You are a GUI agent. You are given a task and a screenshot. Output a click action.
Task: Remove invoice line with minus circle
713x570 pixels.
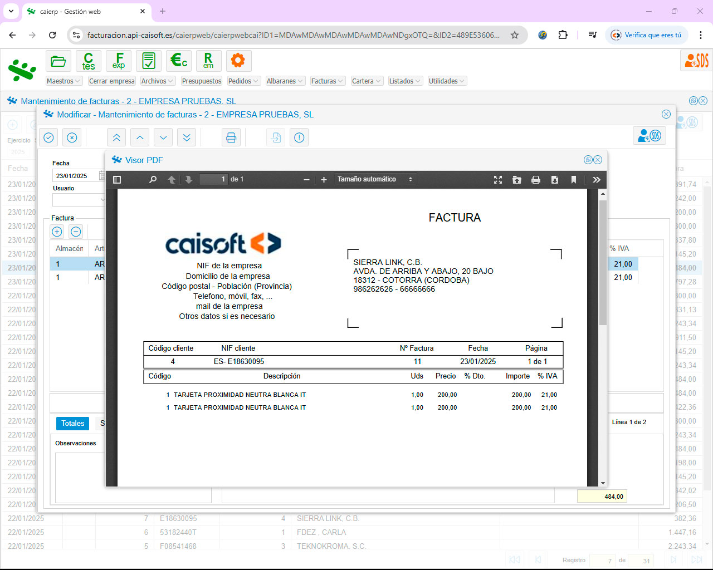click(76, 232)
